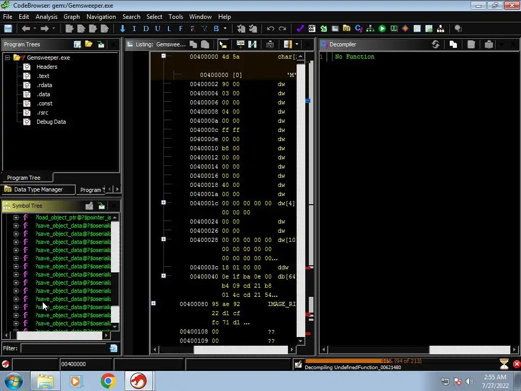Open bookmark type dropdown next to B
The image size is (521, 391).
225,29
